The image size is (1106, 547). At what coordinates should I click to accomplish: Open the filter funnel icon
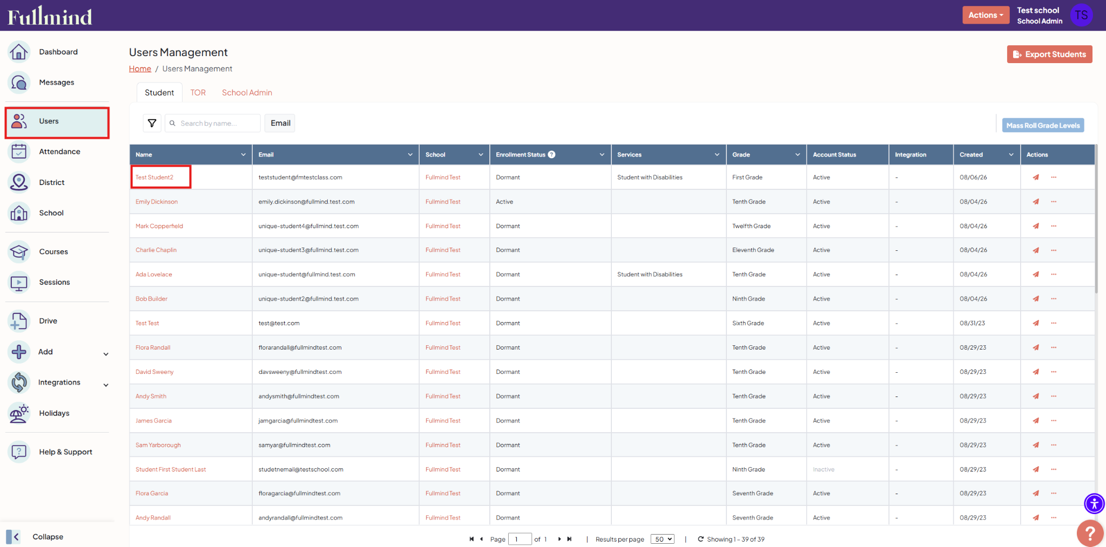point(152,123)
